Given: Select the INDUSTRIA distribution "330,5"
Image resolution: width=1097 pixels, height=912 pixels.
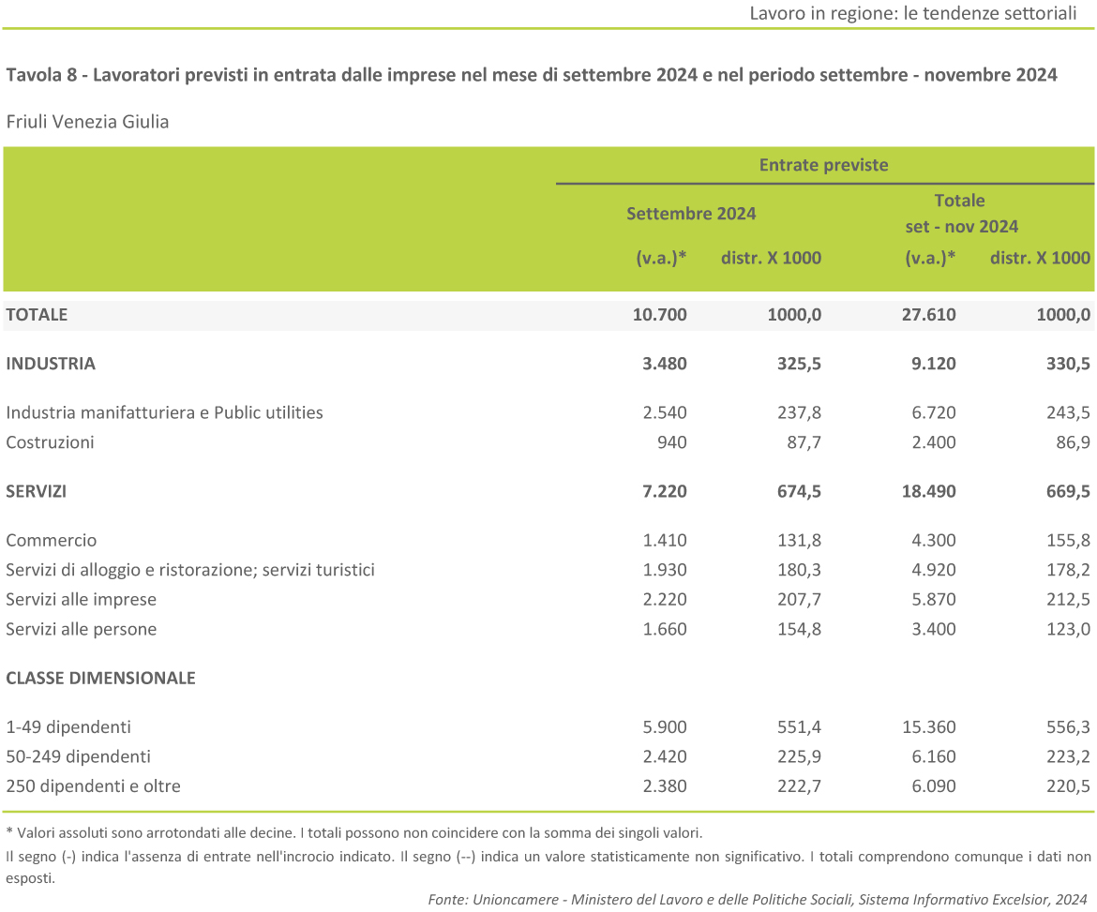Looking at the screenshot, I should 1068,364.
